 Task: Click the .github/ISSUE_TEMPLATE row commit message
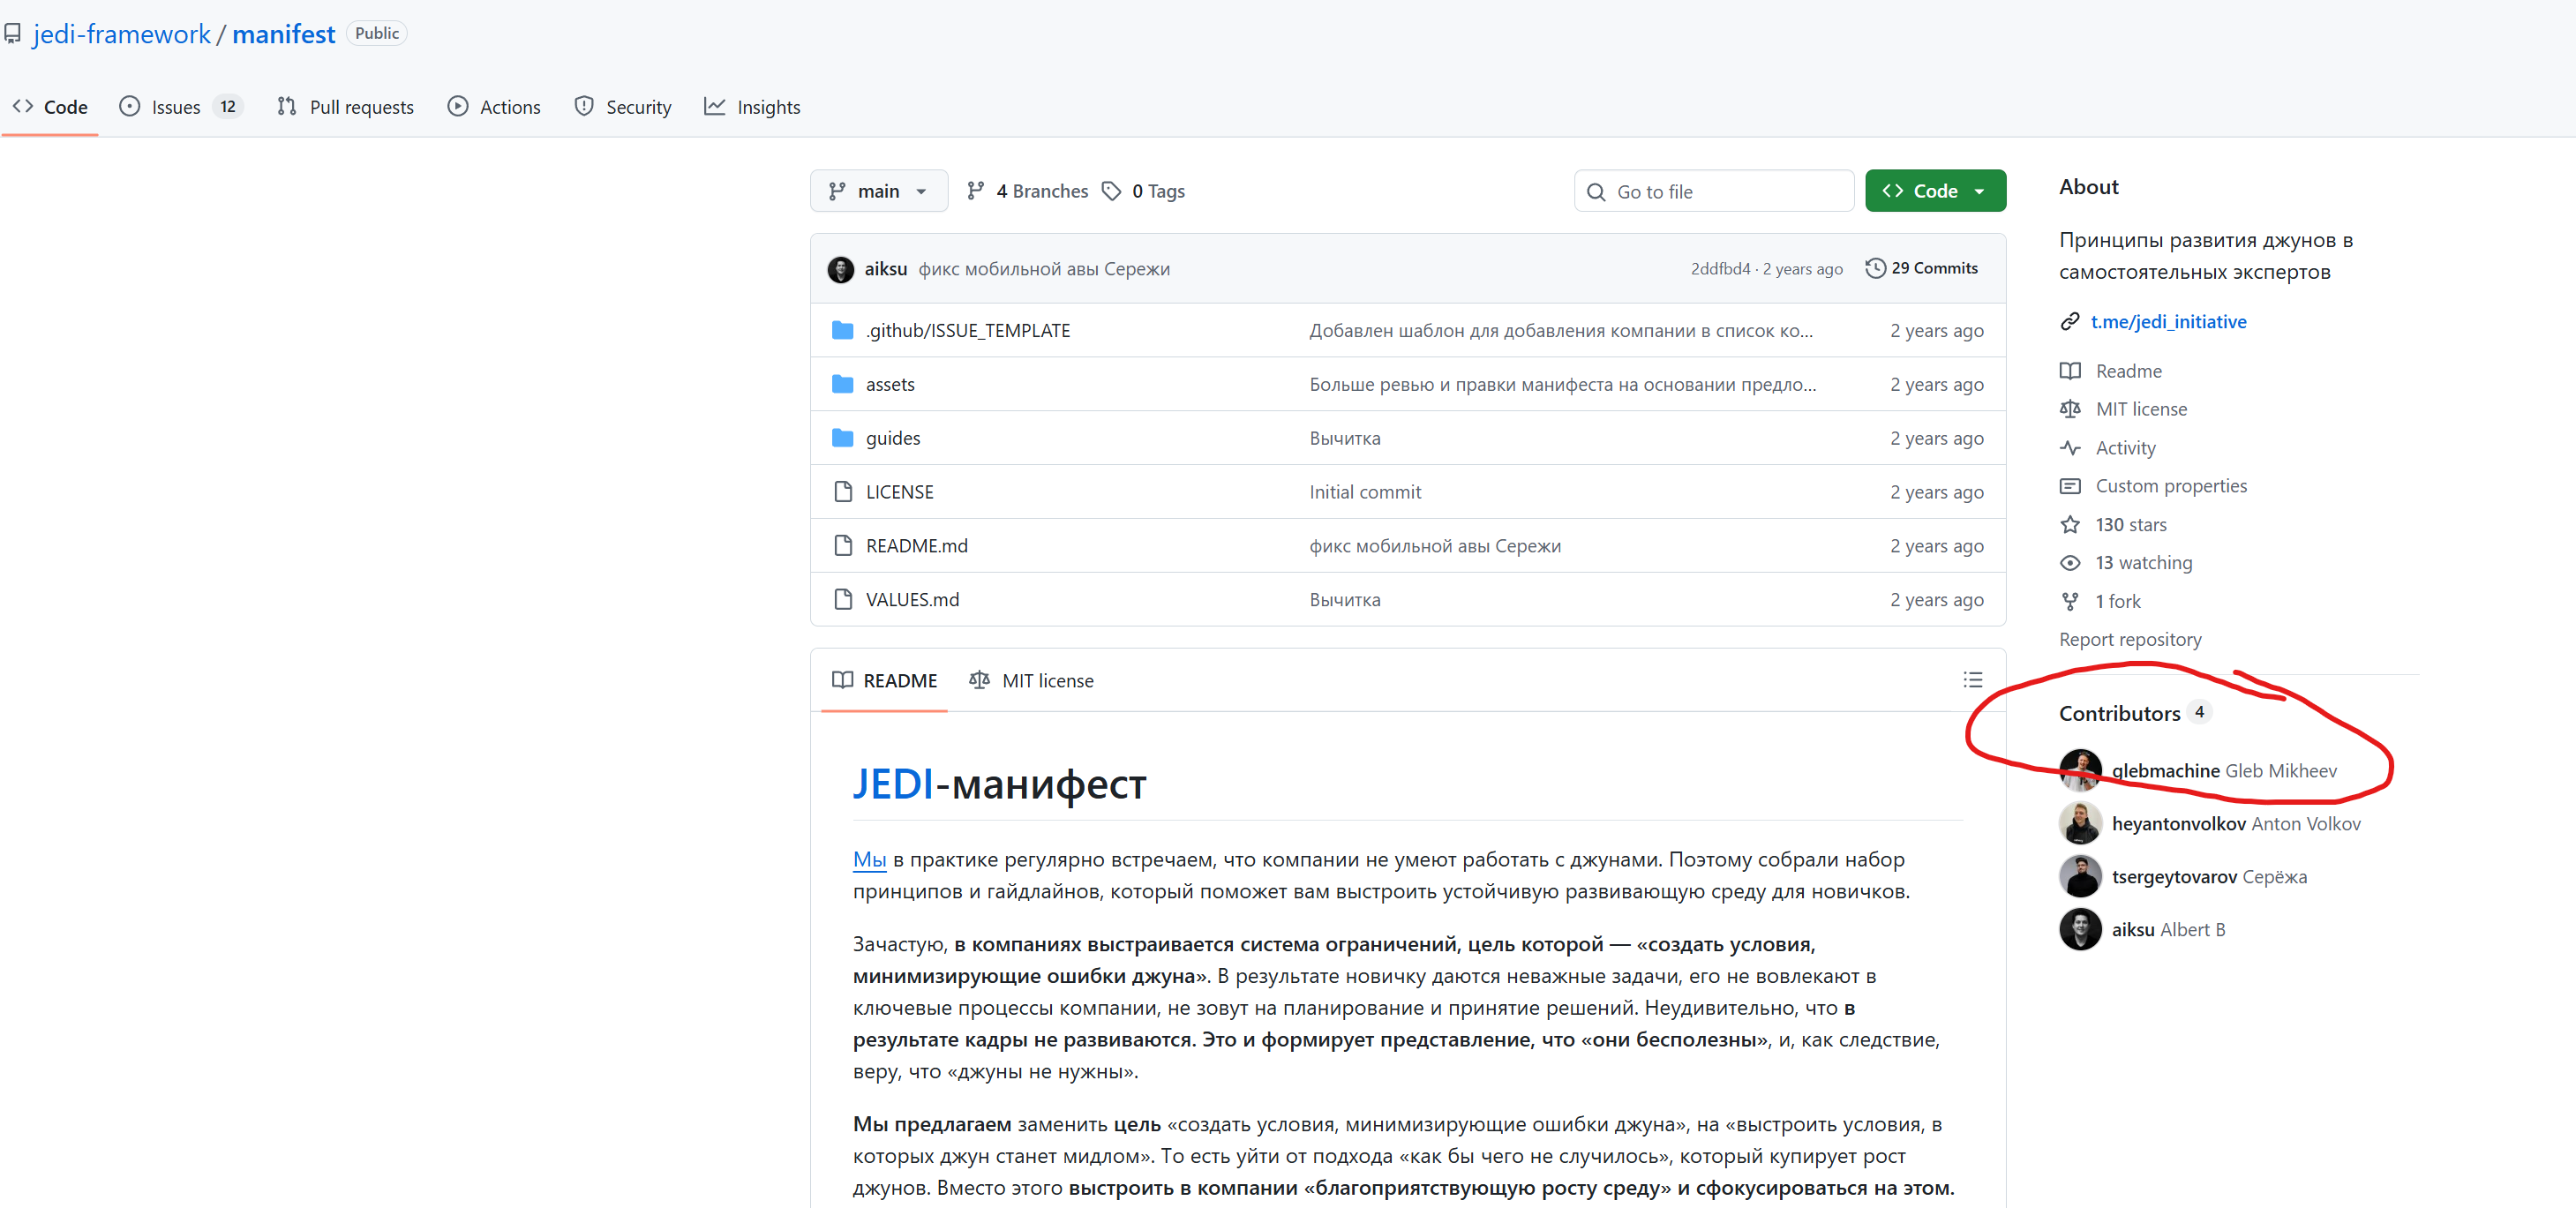click(x=1560, y=331)
